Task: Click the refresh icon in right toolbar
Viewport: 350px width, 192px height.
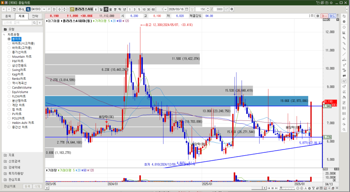Action: 344,16
